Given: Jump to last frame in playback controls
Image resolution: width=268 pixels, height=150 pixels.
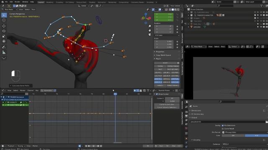Looking at the screenshot, I should point(101,146).
